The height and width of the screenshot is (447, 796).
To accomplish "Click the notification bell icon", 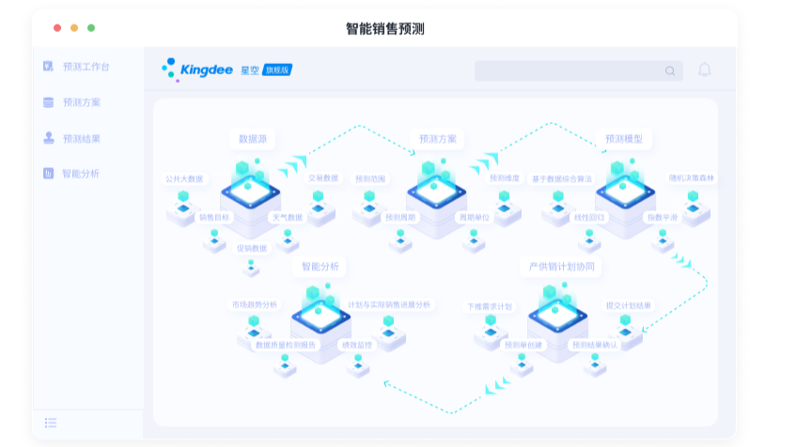I will (x=705, y=69).
